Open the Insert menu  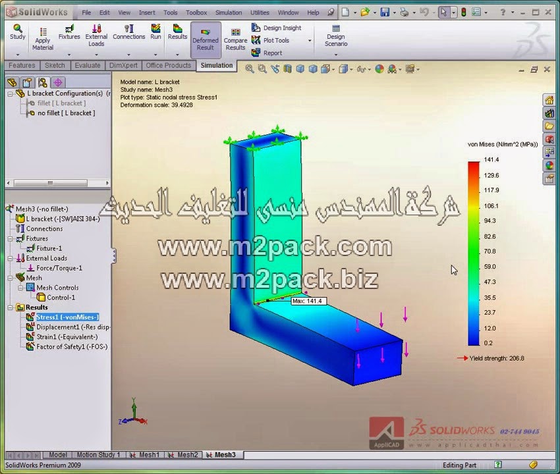point(147,13)
